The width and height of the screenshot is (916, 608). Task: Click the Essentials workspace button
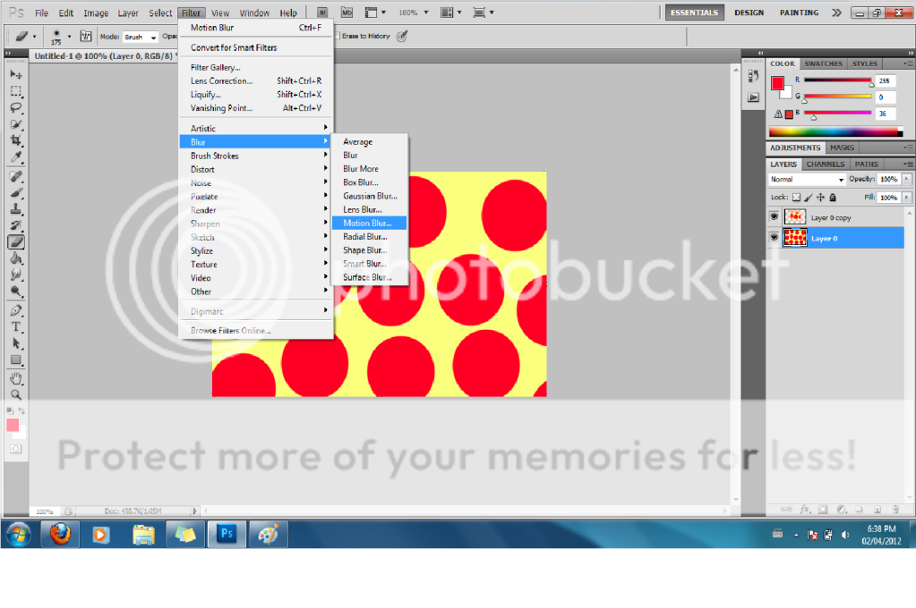(x=694, y=13)
